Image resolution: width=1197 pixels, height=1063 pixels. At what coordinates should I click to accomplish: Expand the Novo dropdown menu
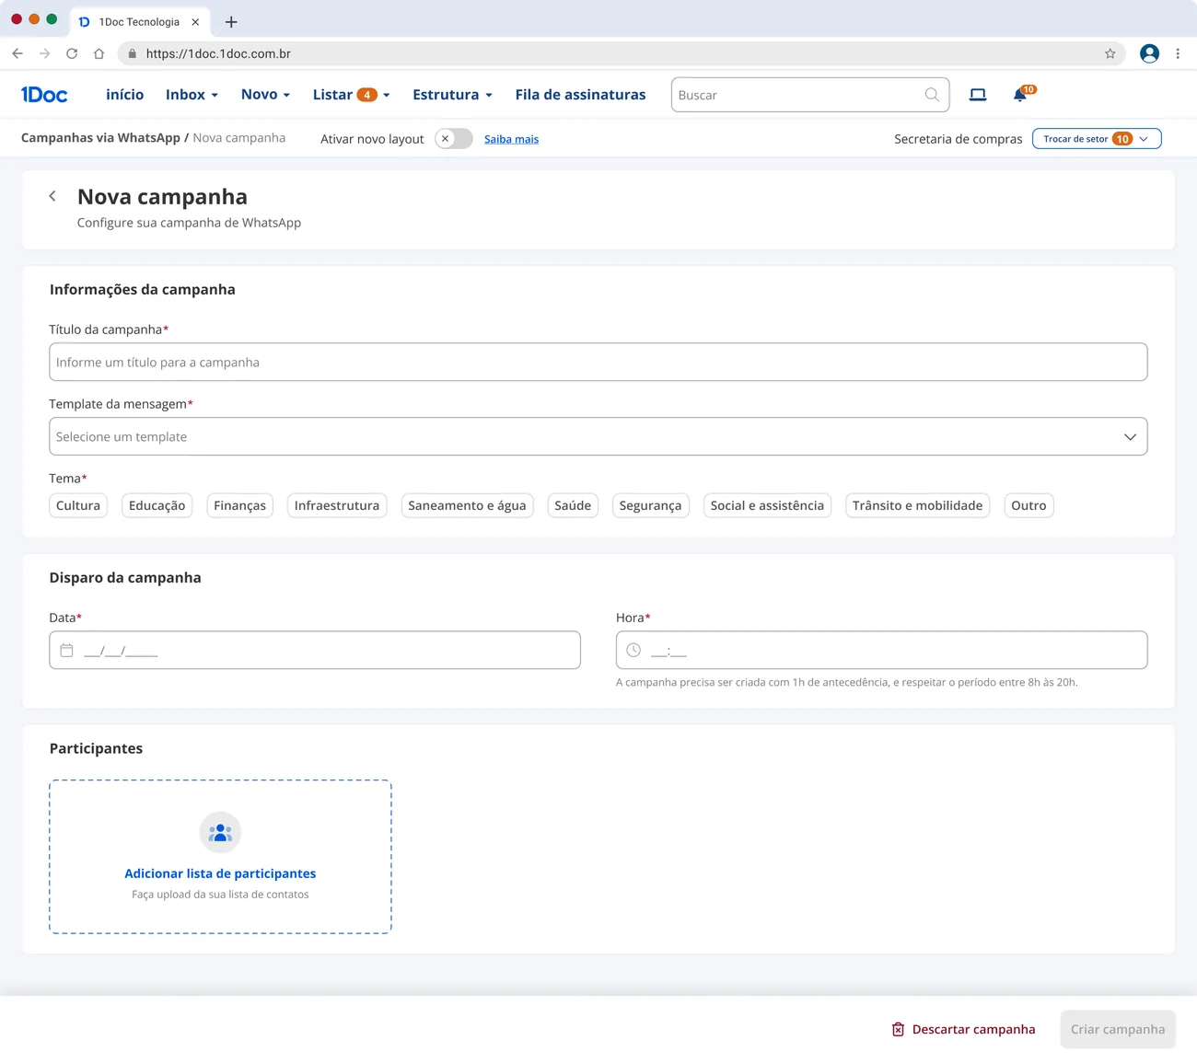(265, 95)
